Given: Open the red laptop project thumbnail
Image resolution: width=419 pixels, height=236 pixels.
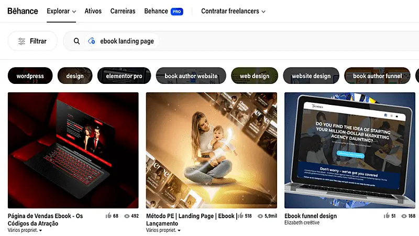Looking at the screenshot, I should coord(73,151).
